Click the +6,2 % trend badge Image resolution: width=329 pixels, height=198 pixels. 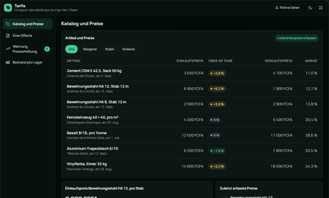pos(217,89)
